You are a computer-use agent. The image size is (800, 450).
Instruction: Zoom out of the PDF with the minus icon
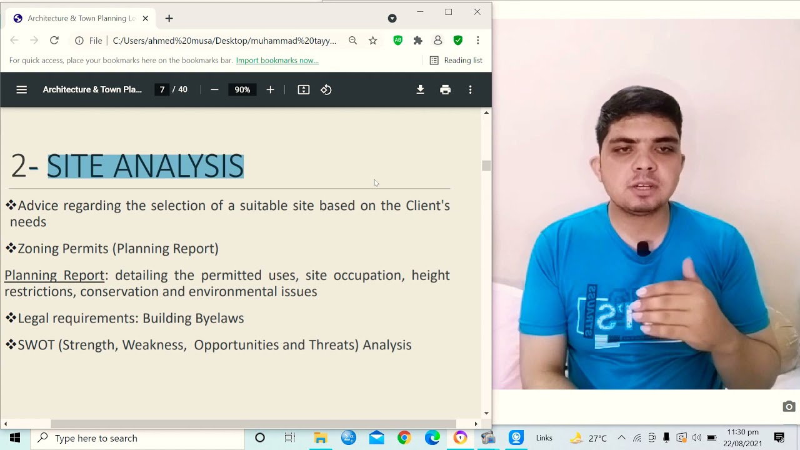tap(214, 89)
